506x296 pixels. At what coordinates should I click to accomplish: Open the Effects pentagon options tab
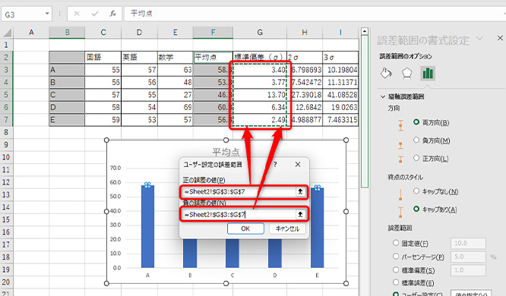(407, 73)
